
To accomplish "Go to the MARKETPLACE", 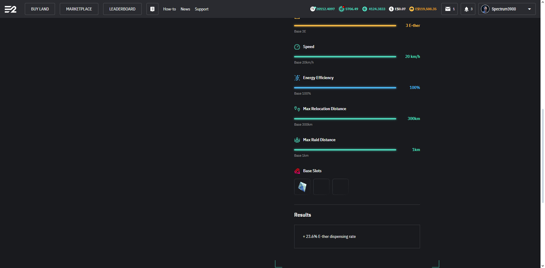I will [79, 9].
